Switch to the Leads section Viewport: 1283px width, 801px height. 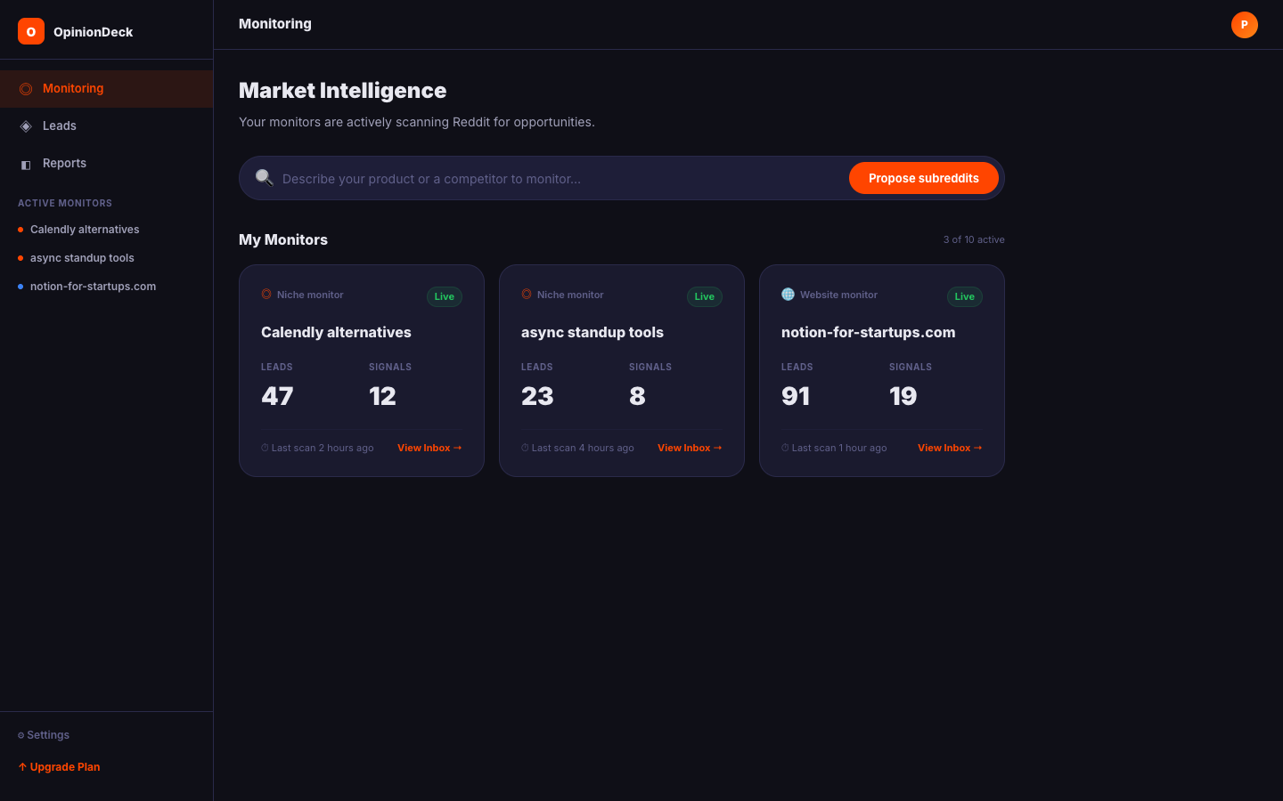[61, 125]
